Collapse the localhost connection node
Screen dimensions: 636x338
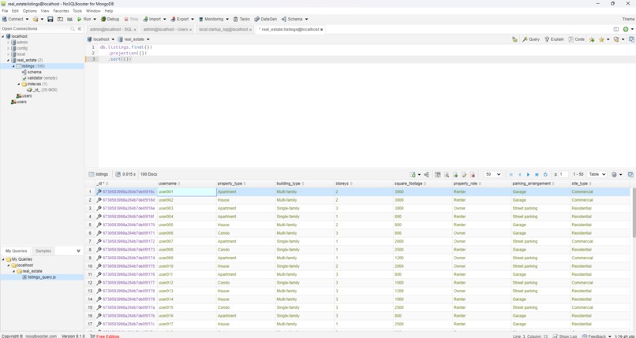pyautogui.click(x=3, y=36)
